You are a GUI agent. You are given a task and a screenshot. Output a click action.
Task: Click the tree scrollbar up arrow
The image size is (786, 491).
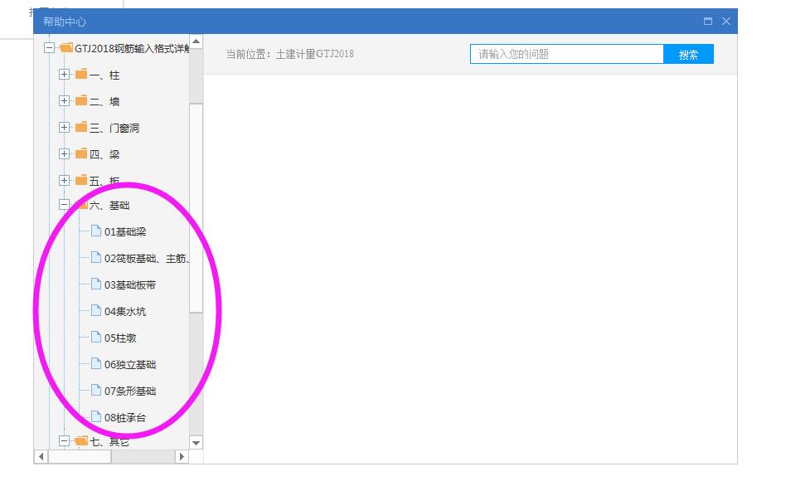click(x=196, y=41)
